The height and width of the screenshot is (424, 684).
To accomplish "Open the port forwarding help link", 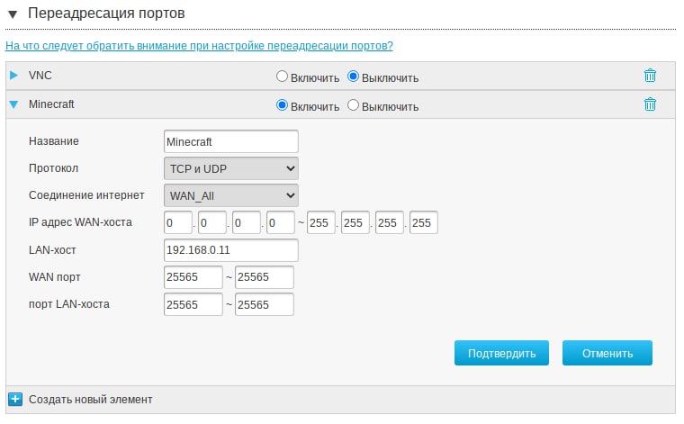I will [x=199, y=45].
